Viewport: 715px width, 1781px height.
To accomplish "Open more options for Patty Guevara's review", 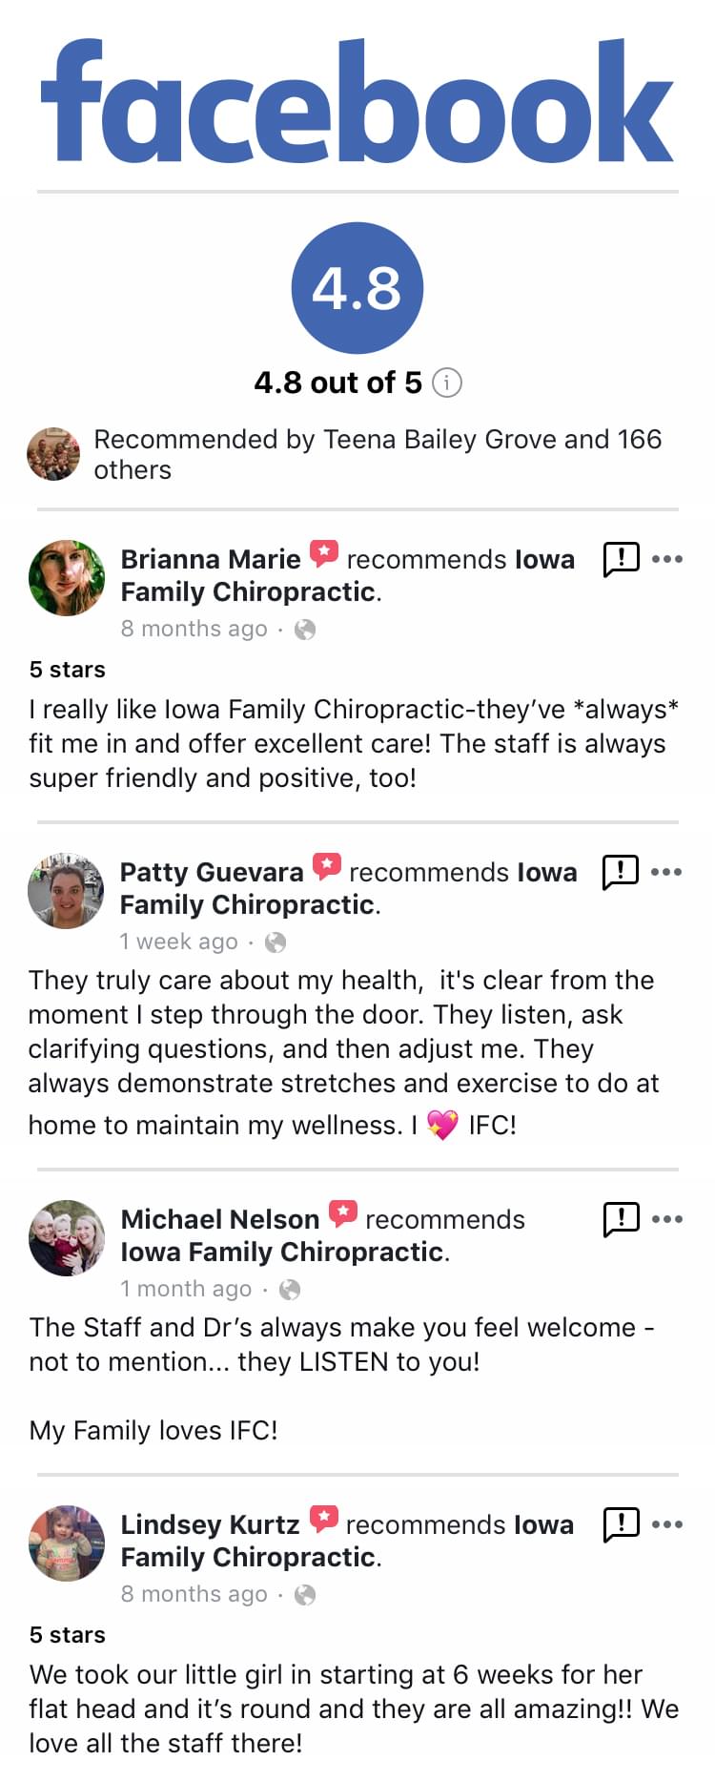I will pos(666,872).
